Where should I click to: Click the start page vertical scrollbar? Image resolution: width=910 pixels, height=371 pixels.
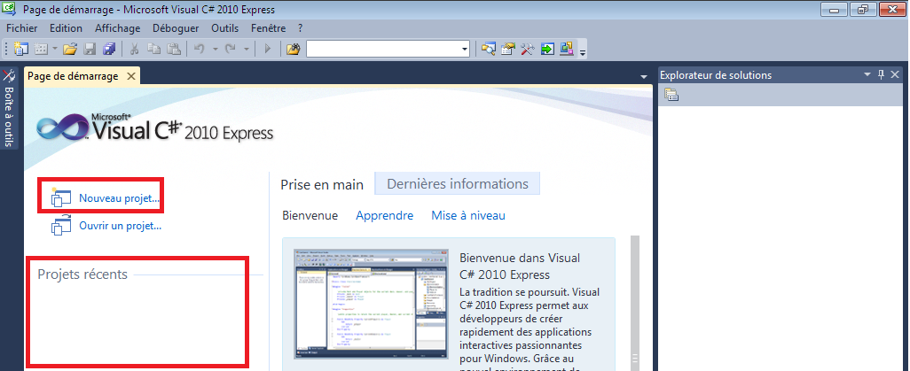coord(634,303)
